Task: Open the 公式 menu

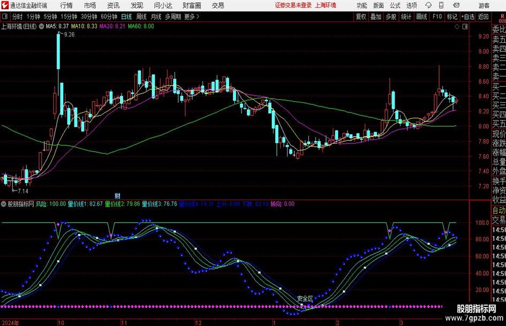Action: click(x=395, y=5)
